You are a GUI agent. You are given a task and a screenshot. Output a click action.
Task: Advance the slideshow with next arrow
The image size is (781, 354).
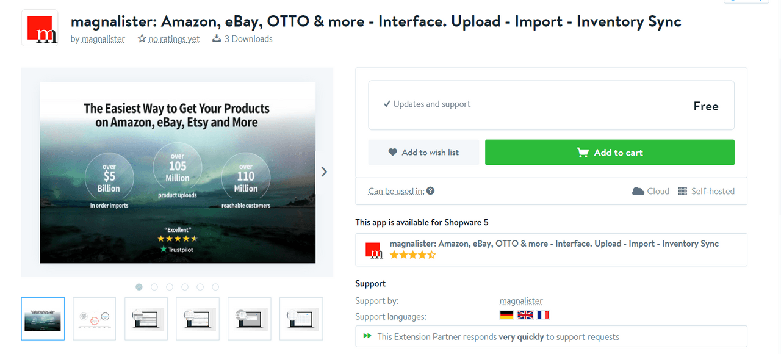(324, 172)
